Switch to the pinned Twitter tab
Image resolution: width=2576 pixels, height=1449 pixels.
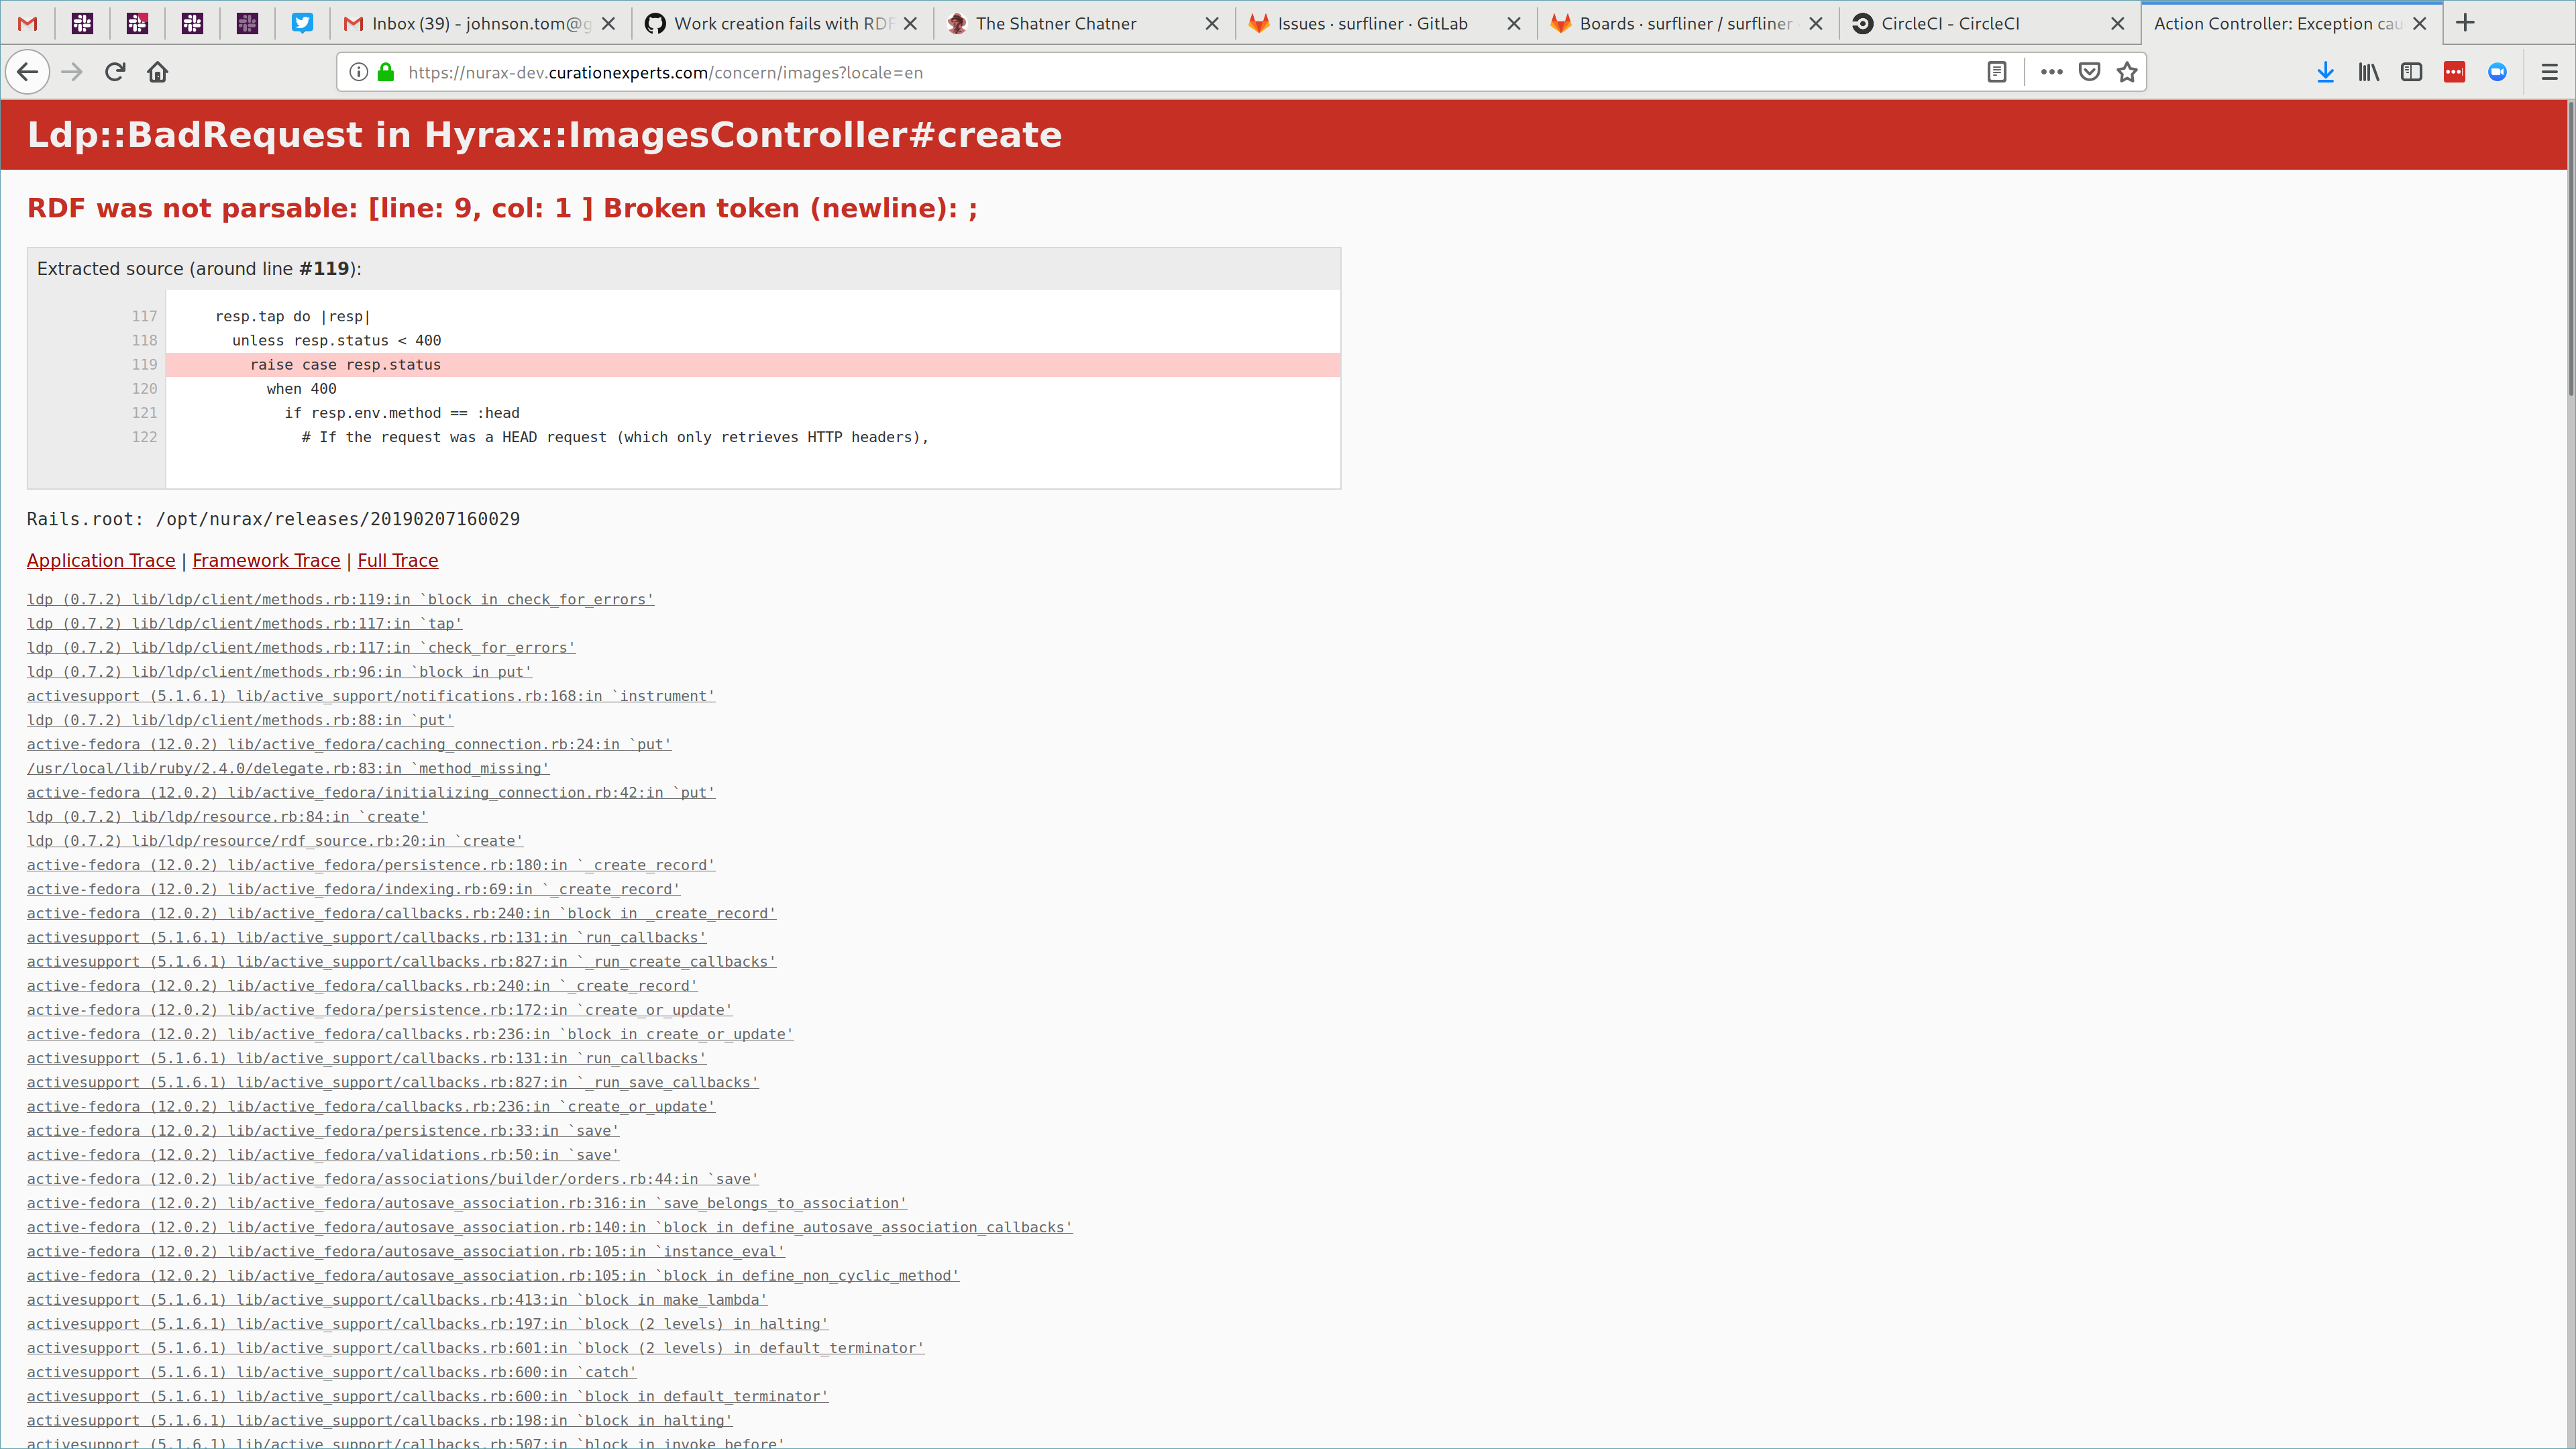pos(302,23)
